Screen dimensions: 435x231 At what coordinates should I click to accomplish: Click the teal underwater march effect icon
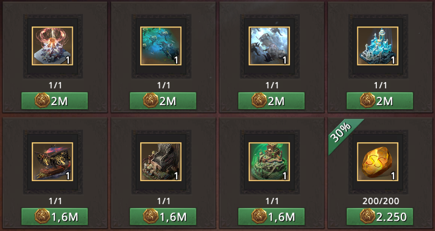point(161,46)
